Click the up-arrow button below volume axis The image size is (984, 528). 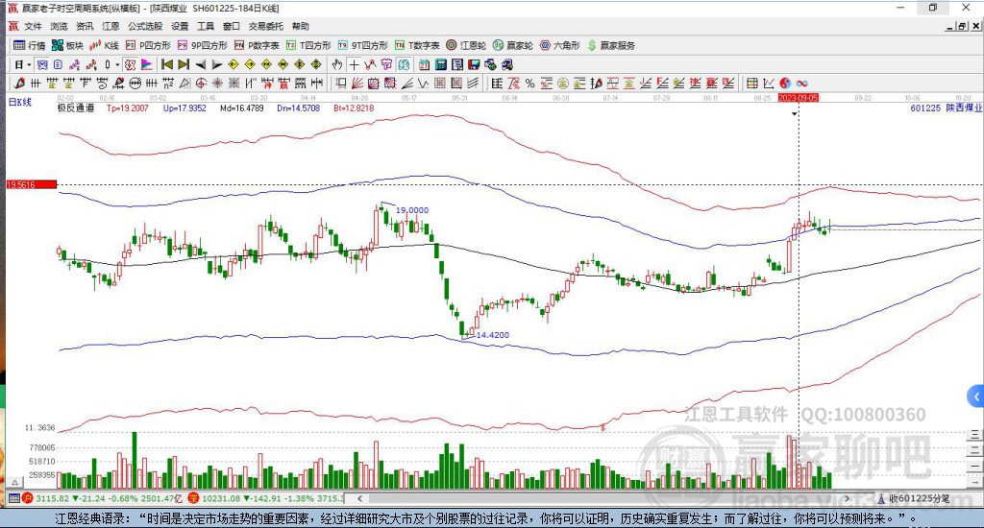15,482
